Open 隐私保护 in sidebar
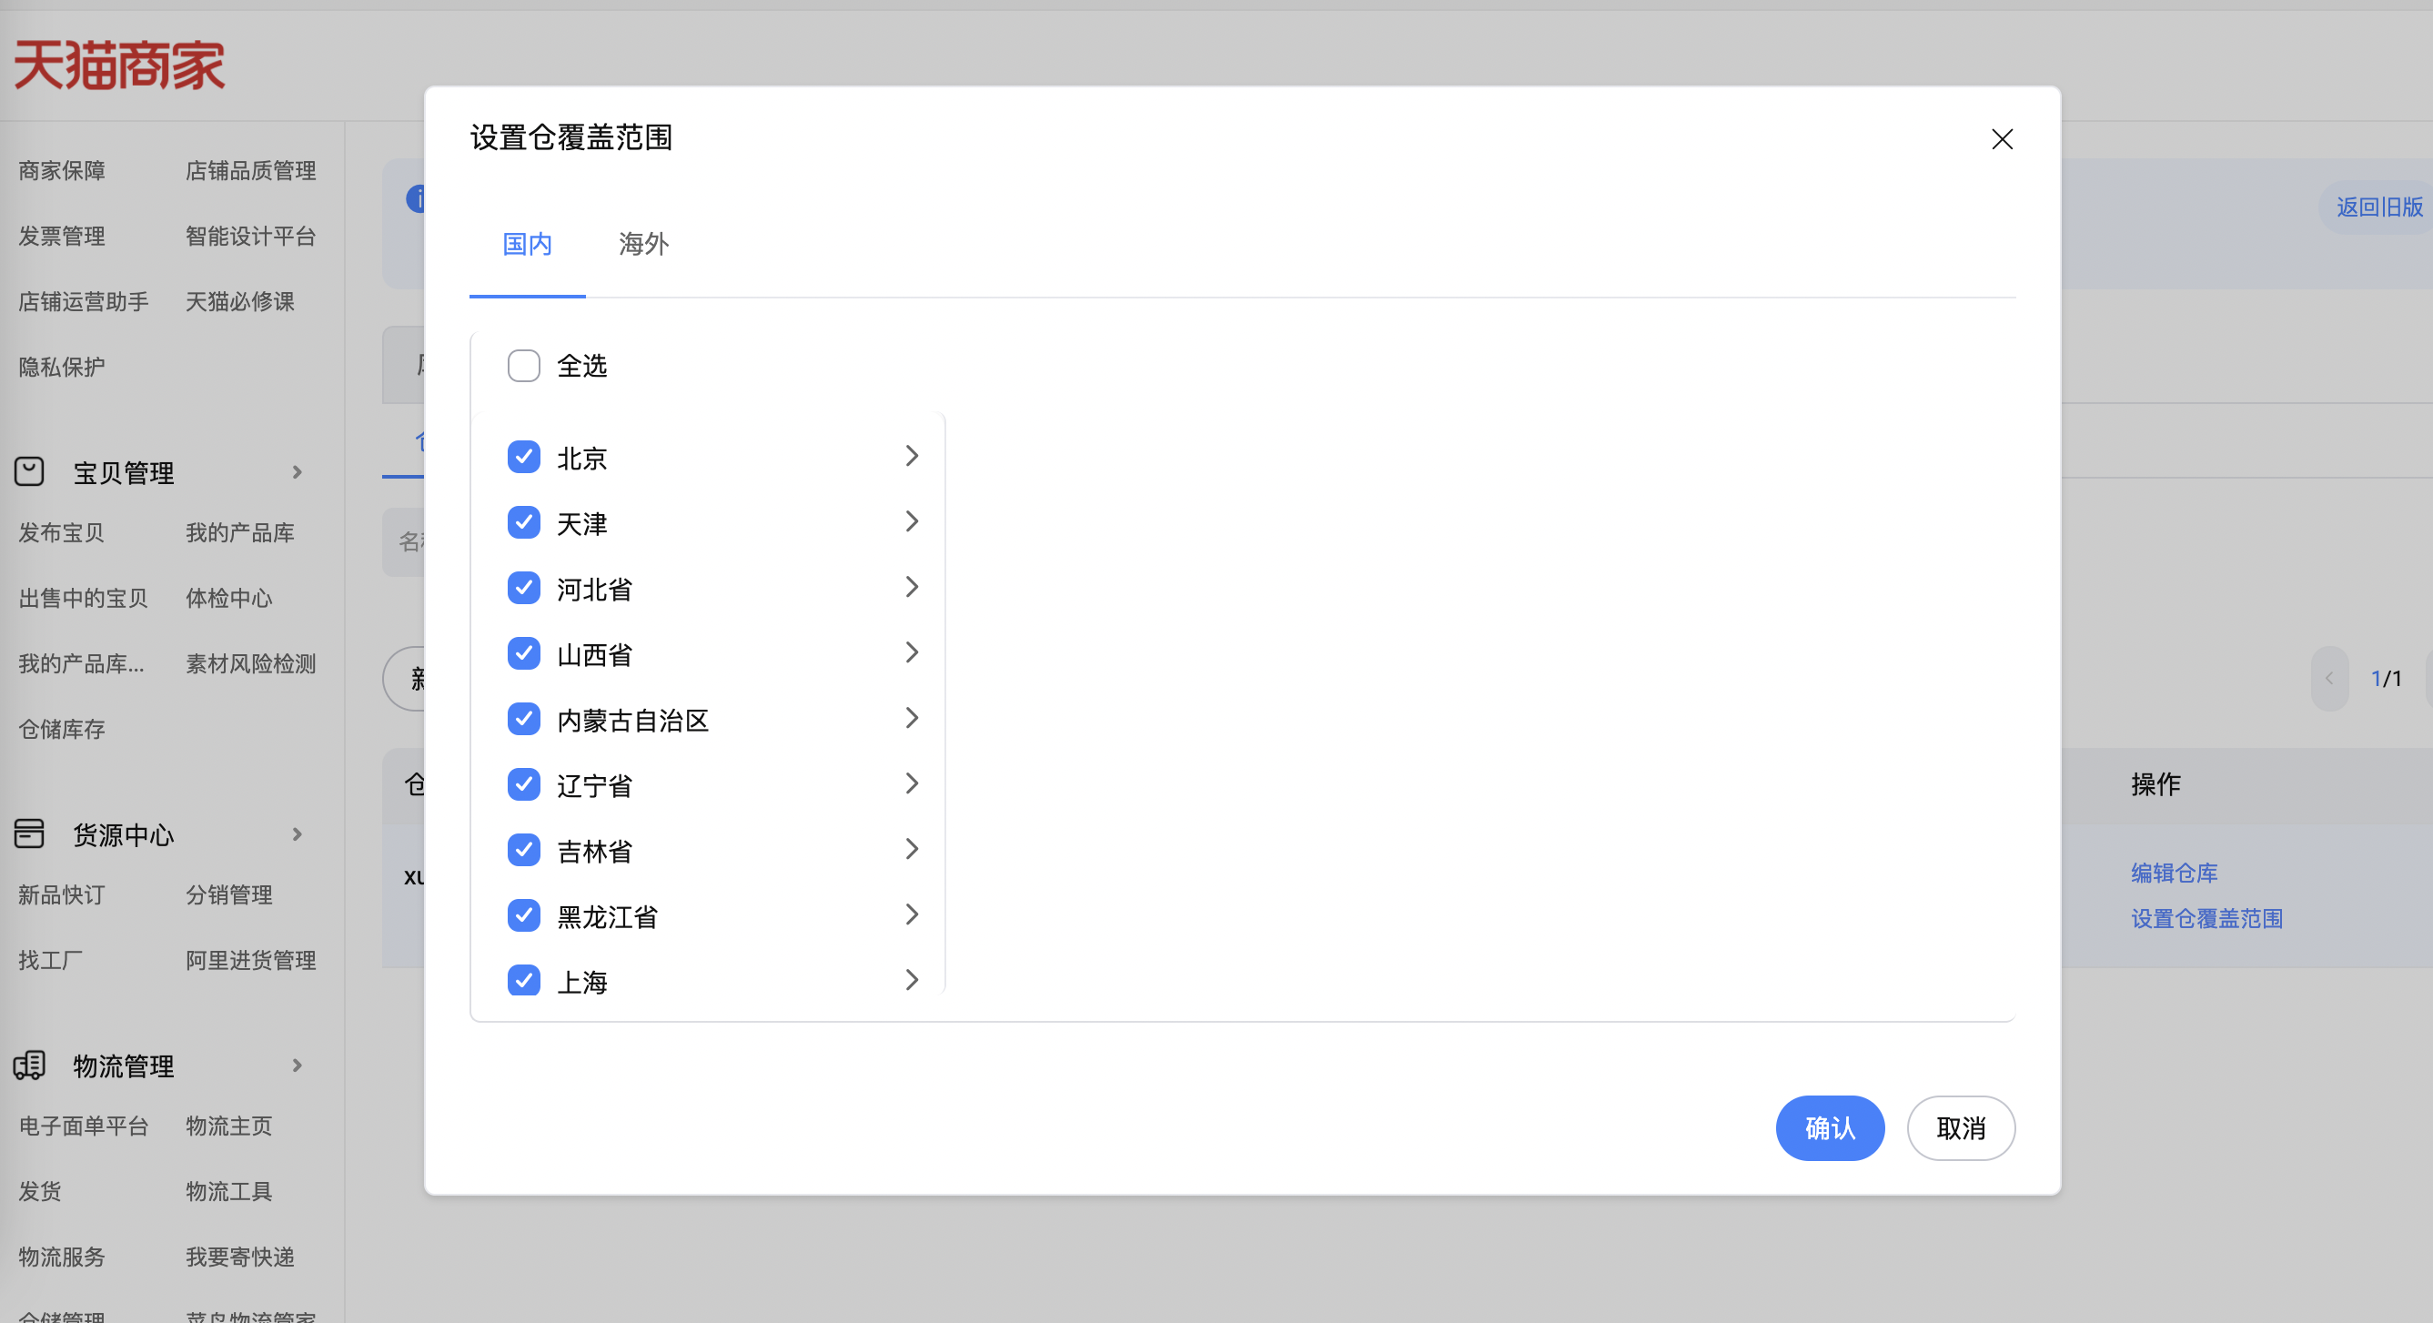The width and height of the screenshot is (2433, 1323). coord(61,368)
